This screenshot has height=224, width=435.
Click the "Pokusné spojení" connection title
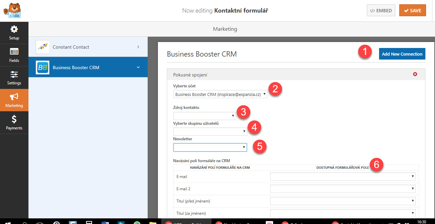[x=191, y=75]
